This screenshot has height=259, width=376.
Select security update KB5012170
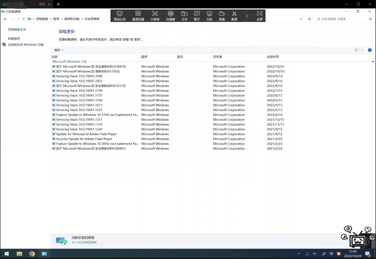[170, 86]
